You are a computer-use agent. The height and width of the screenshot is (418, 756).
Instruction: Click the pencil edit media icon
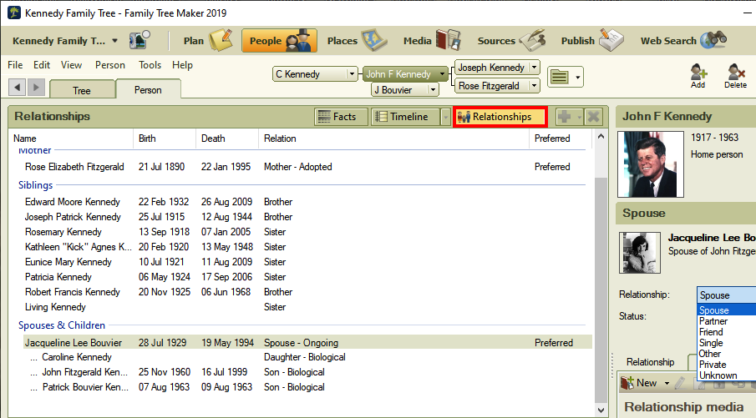click(679, 383)
